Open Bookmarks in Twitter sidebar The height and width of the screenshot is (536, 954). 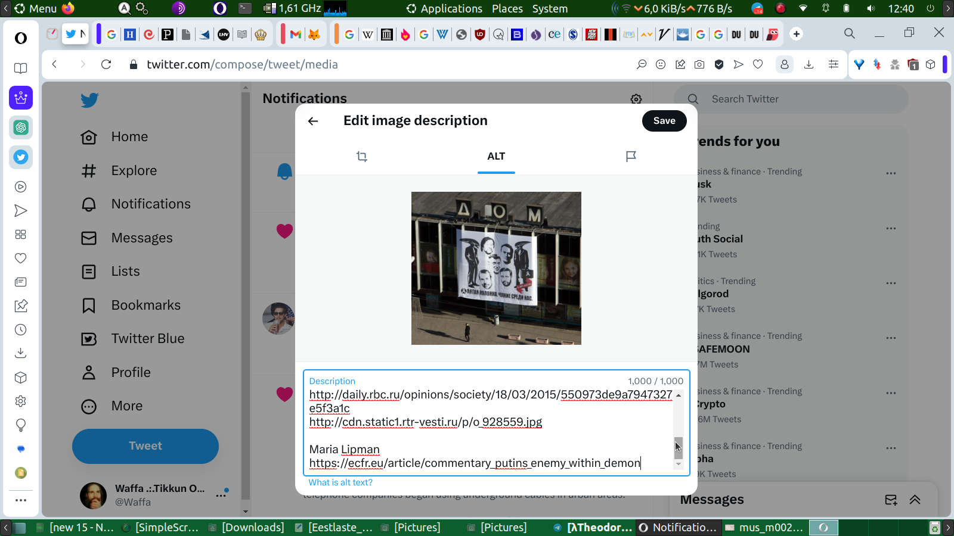pyautogui.click(x=131, y=306)
